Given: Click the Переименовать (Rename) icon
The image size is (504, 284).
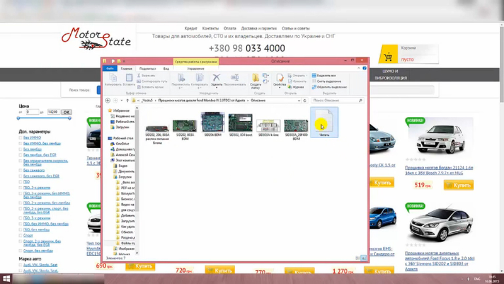Looking at the screenshot, I should [234, 77].
